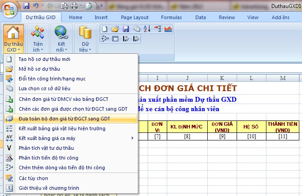Click the red chart icon in ribbon
302x196 pixels.
168,29
